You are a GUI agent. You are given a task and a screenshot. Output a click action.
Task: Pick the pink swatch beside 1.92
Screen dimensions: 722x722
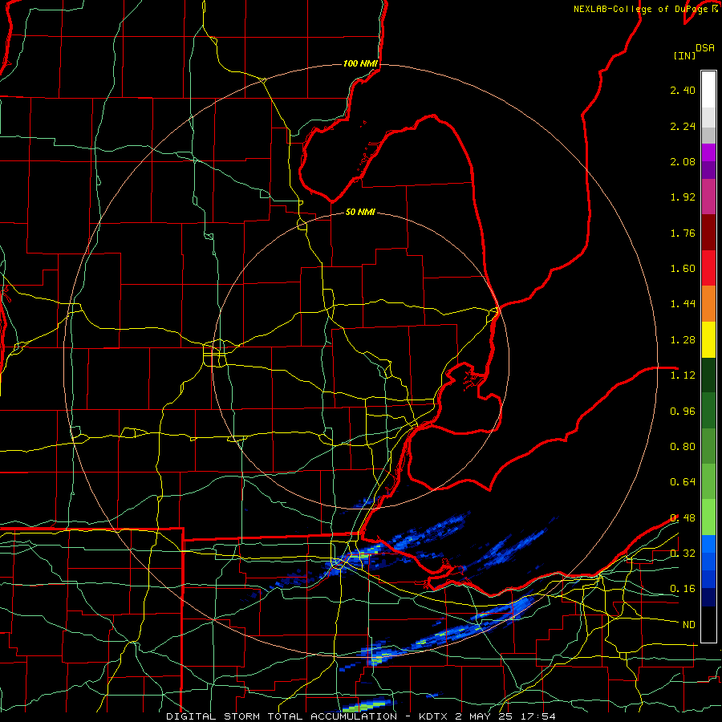708,197
